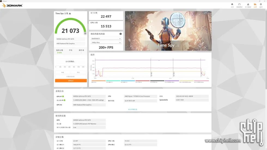Click AMD Radeon(TM) Graphics under score gauge
This screenshot has width=267, height=150.
click(70, 44)
